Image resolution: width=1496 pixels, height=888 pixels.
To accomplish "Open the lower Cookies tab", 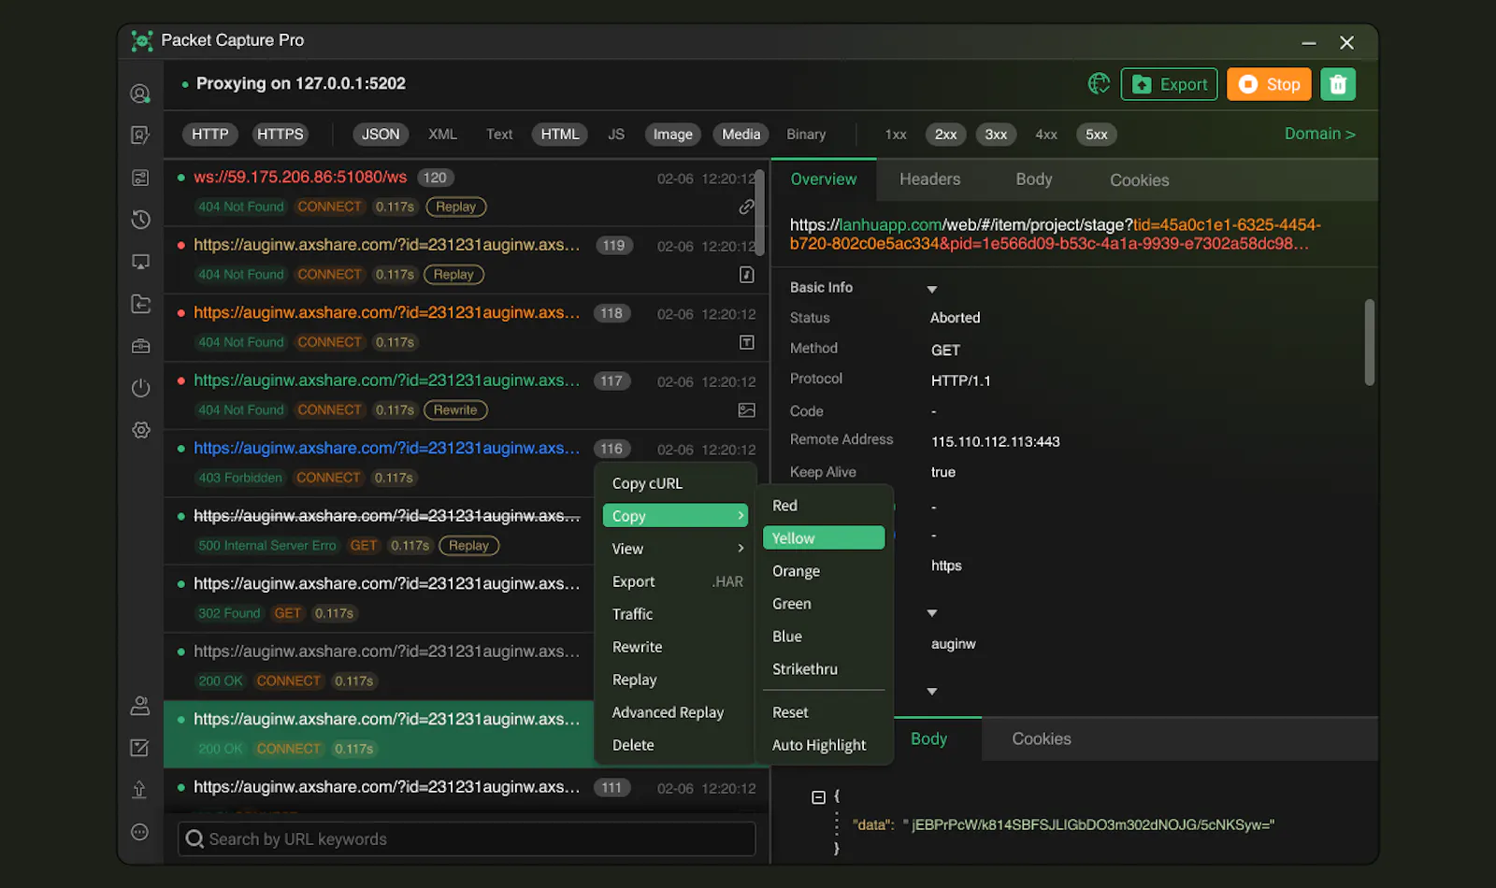I will coord(1042,738).
